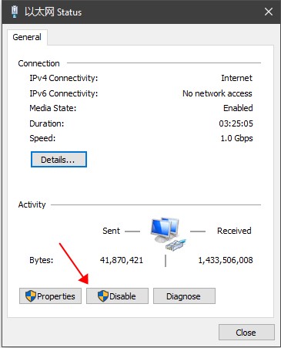Click the IPv4 Connectivity label
Screen dimensions: 281x348
pyautogui.click(x=64, y=78)
